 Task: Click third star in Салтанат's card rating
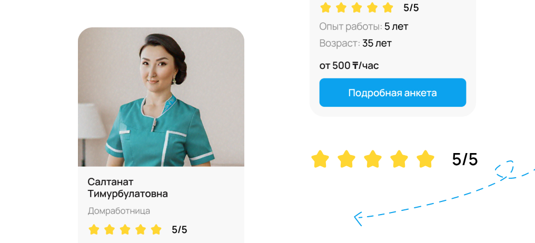125,229
